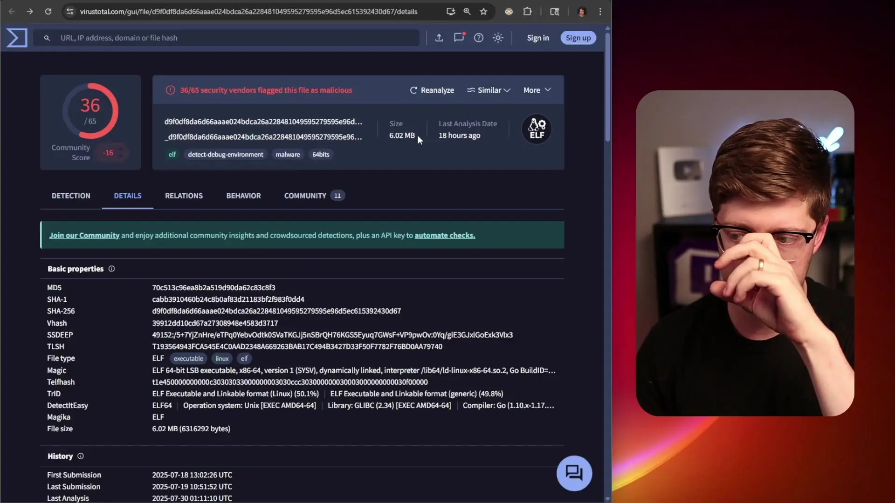Click the truncated file hash in header
The image size is (895, 503).
(263, 122)
